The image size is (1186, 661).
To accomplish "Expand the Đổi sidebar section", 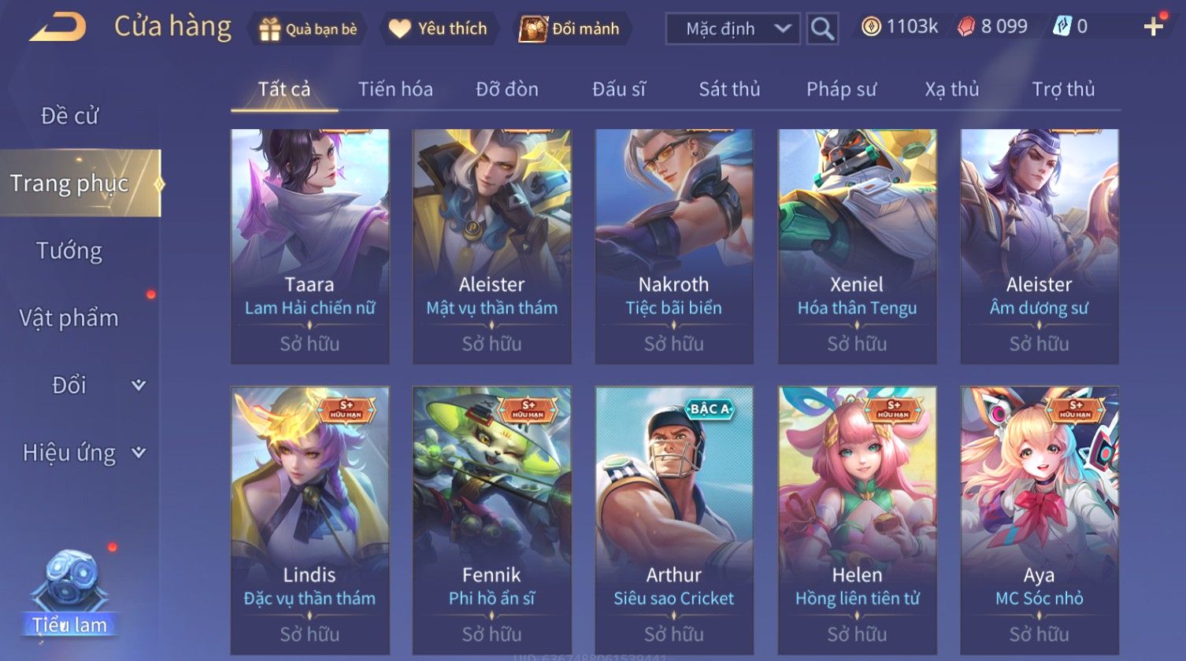I will point(139,385).
